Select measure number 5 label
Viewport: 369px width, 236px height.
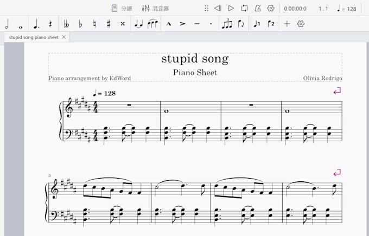click(x=50, y=176)
